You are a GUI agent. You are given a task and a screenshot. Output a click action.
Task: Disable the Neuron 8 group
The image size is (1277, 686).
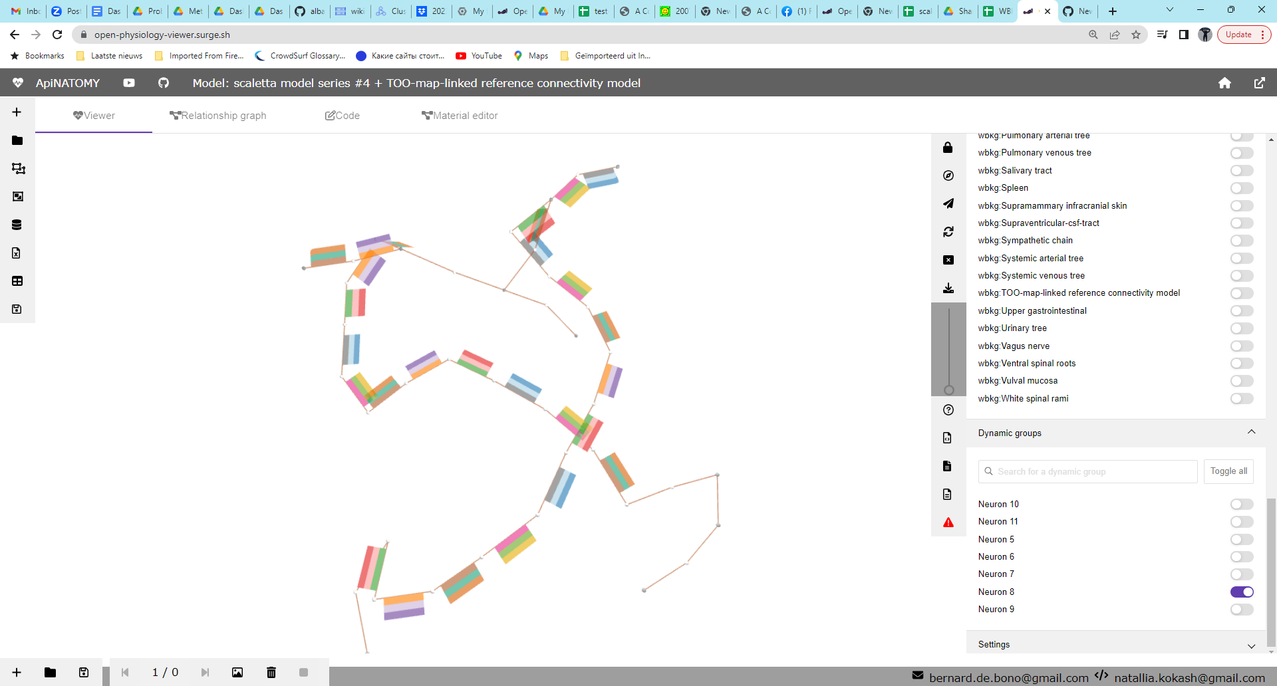1241,592
